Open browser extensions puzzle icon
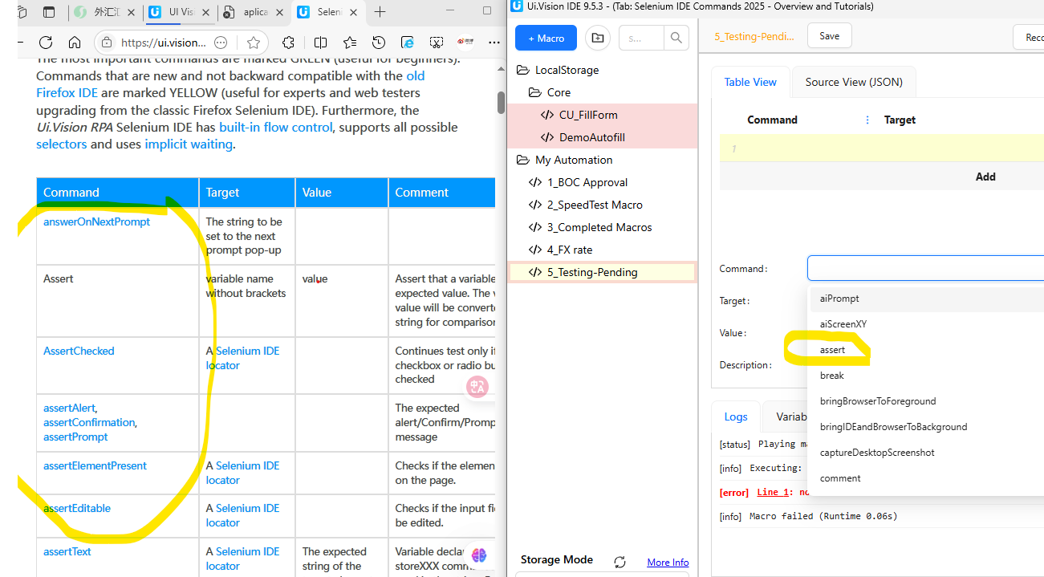 pos(289,43)
